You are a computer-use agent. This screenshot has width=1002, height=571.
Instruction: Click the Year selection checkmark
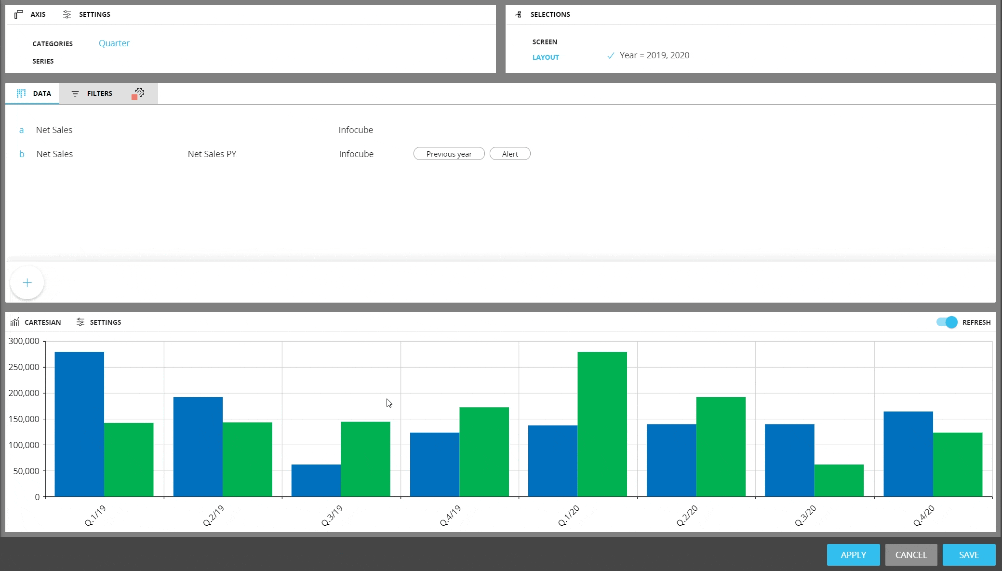pos(611,56)
